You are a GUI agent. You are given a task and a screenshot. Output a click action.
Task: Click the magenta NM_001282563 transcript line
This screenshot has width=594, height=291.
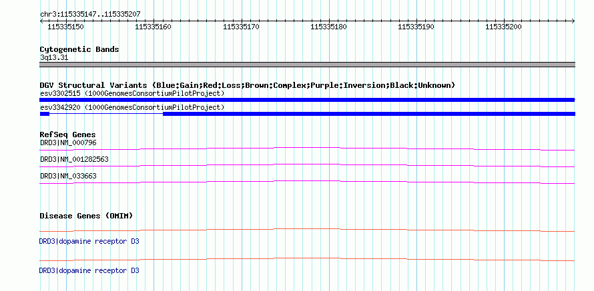pyautogui.click(x=307, y=164)
